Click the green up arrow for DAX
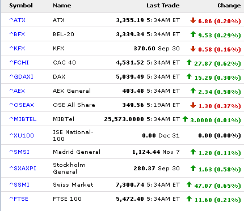 (189, 76)
